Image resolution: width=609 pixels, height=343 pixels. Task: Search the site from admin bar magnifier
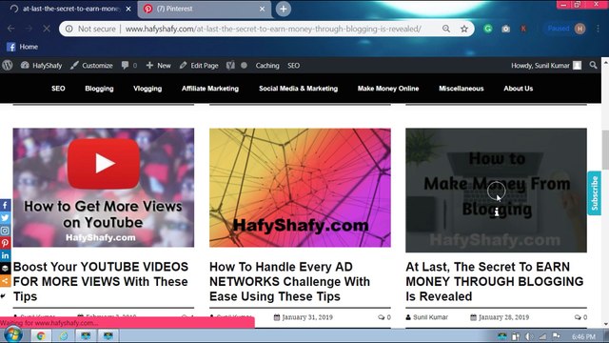pyautogui.click(x=593, y=66)
